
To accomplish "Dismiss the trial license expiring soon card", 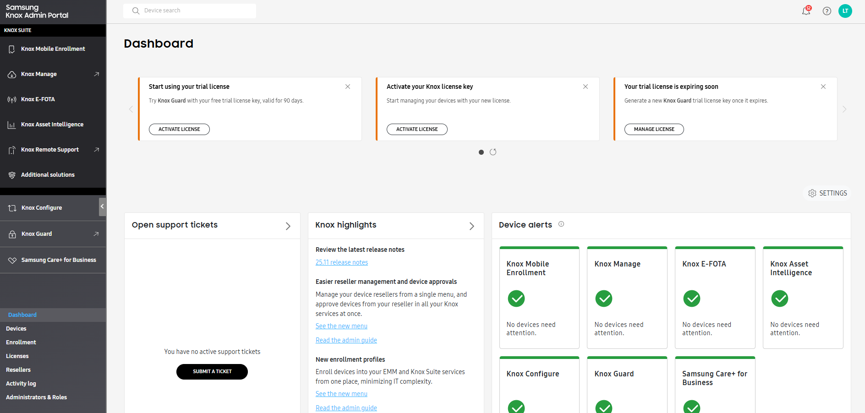I will coord(823,87).
